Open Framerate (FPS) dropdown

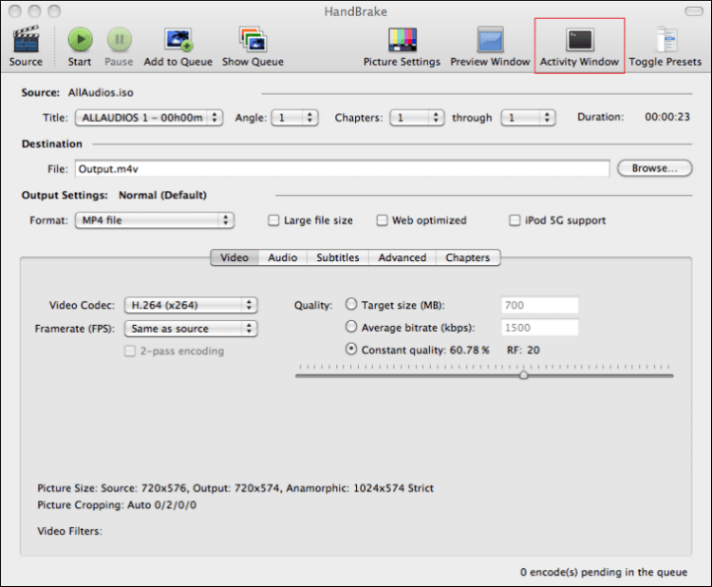tap(191, 329)
